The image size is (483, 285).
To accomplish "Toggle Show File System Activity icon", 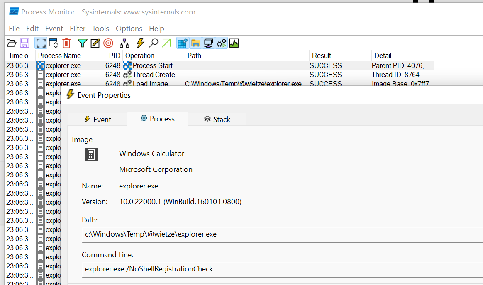I will 195,43.
